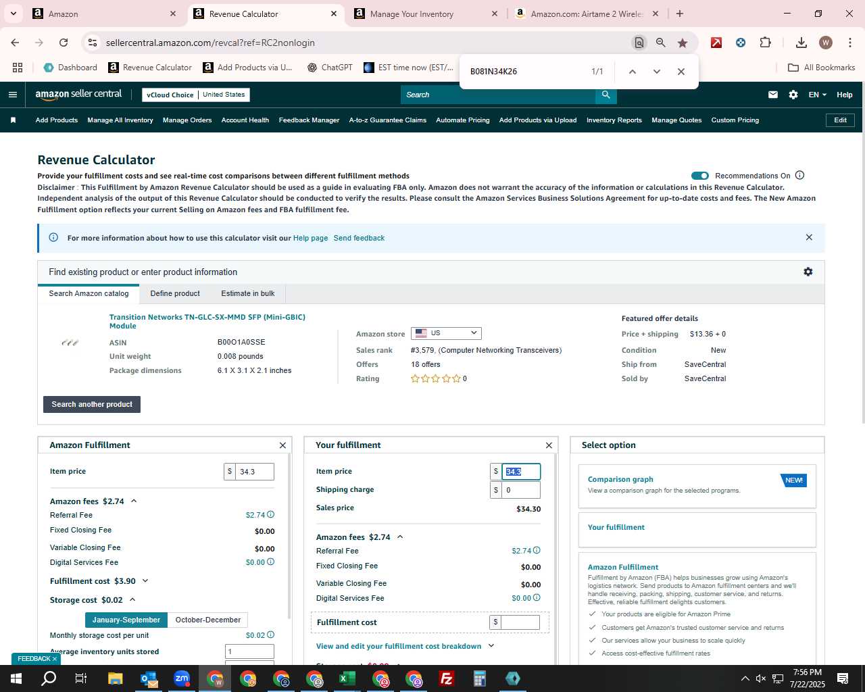Open Chrome tab search dropdown

13,14
